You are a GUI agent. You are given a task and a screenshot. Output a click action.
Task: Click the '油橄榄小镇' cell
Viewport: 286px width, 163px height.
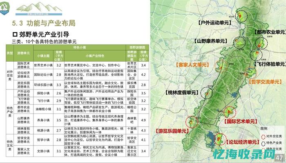(x=43, y=109)
